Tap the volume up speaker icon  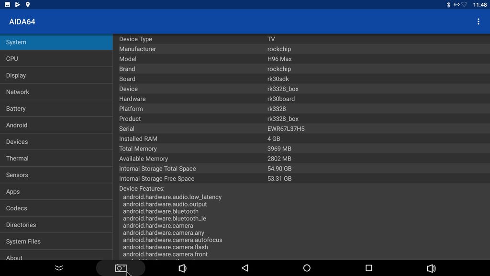(431, 268)
